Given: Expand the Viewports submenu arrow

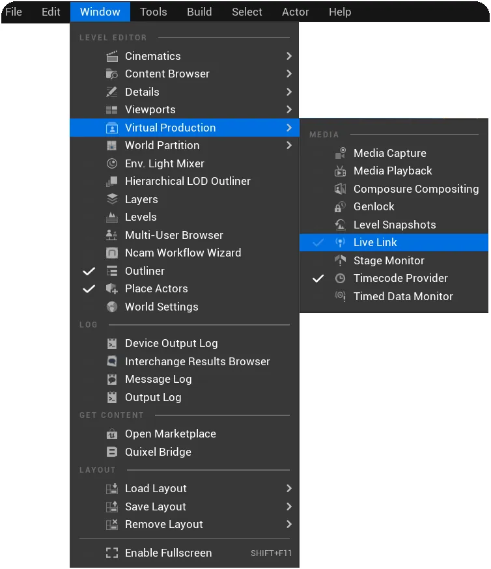Looking at the screenshot, I should (289, 109).
